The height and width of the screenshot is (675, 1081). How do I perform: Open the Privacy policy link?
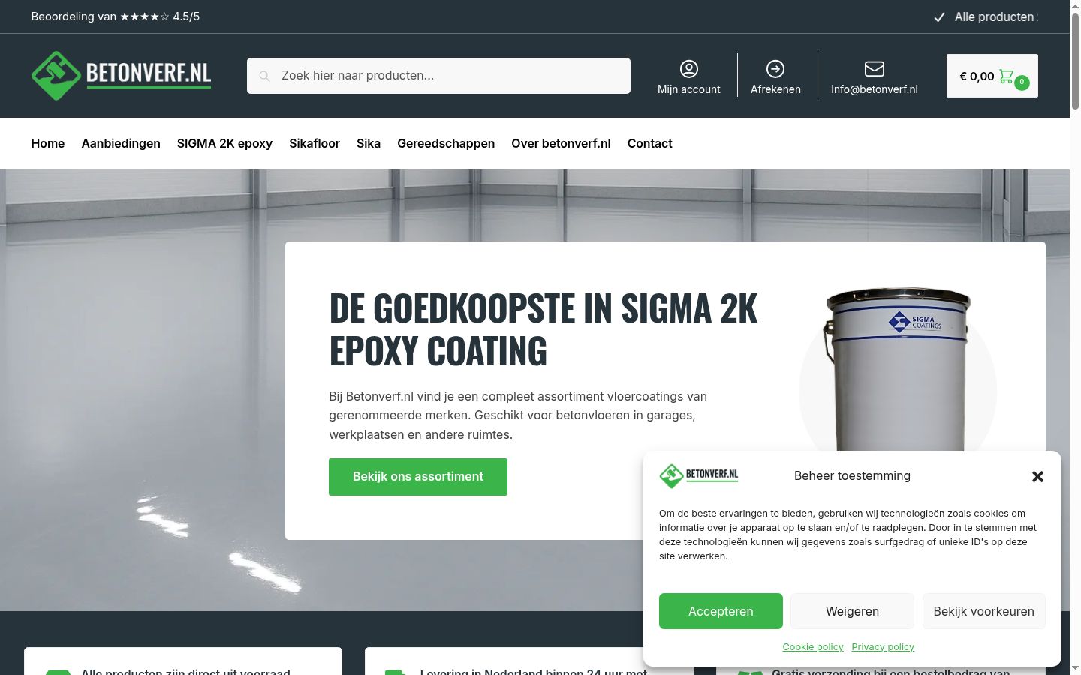pyautogui.click(x=883, y=646)
